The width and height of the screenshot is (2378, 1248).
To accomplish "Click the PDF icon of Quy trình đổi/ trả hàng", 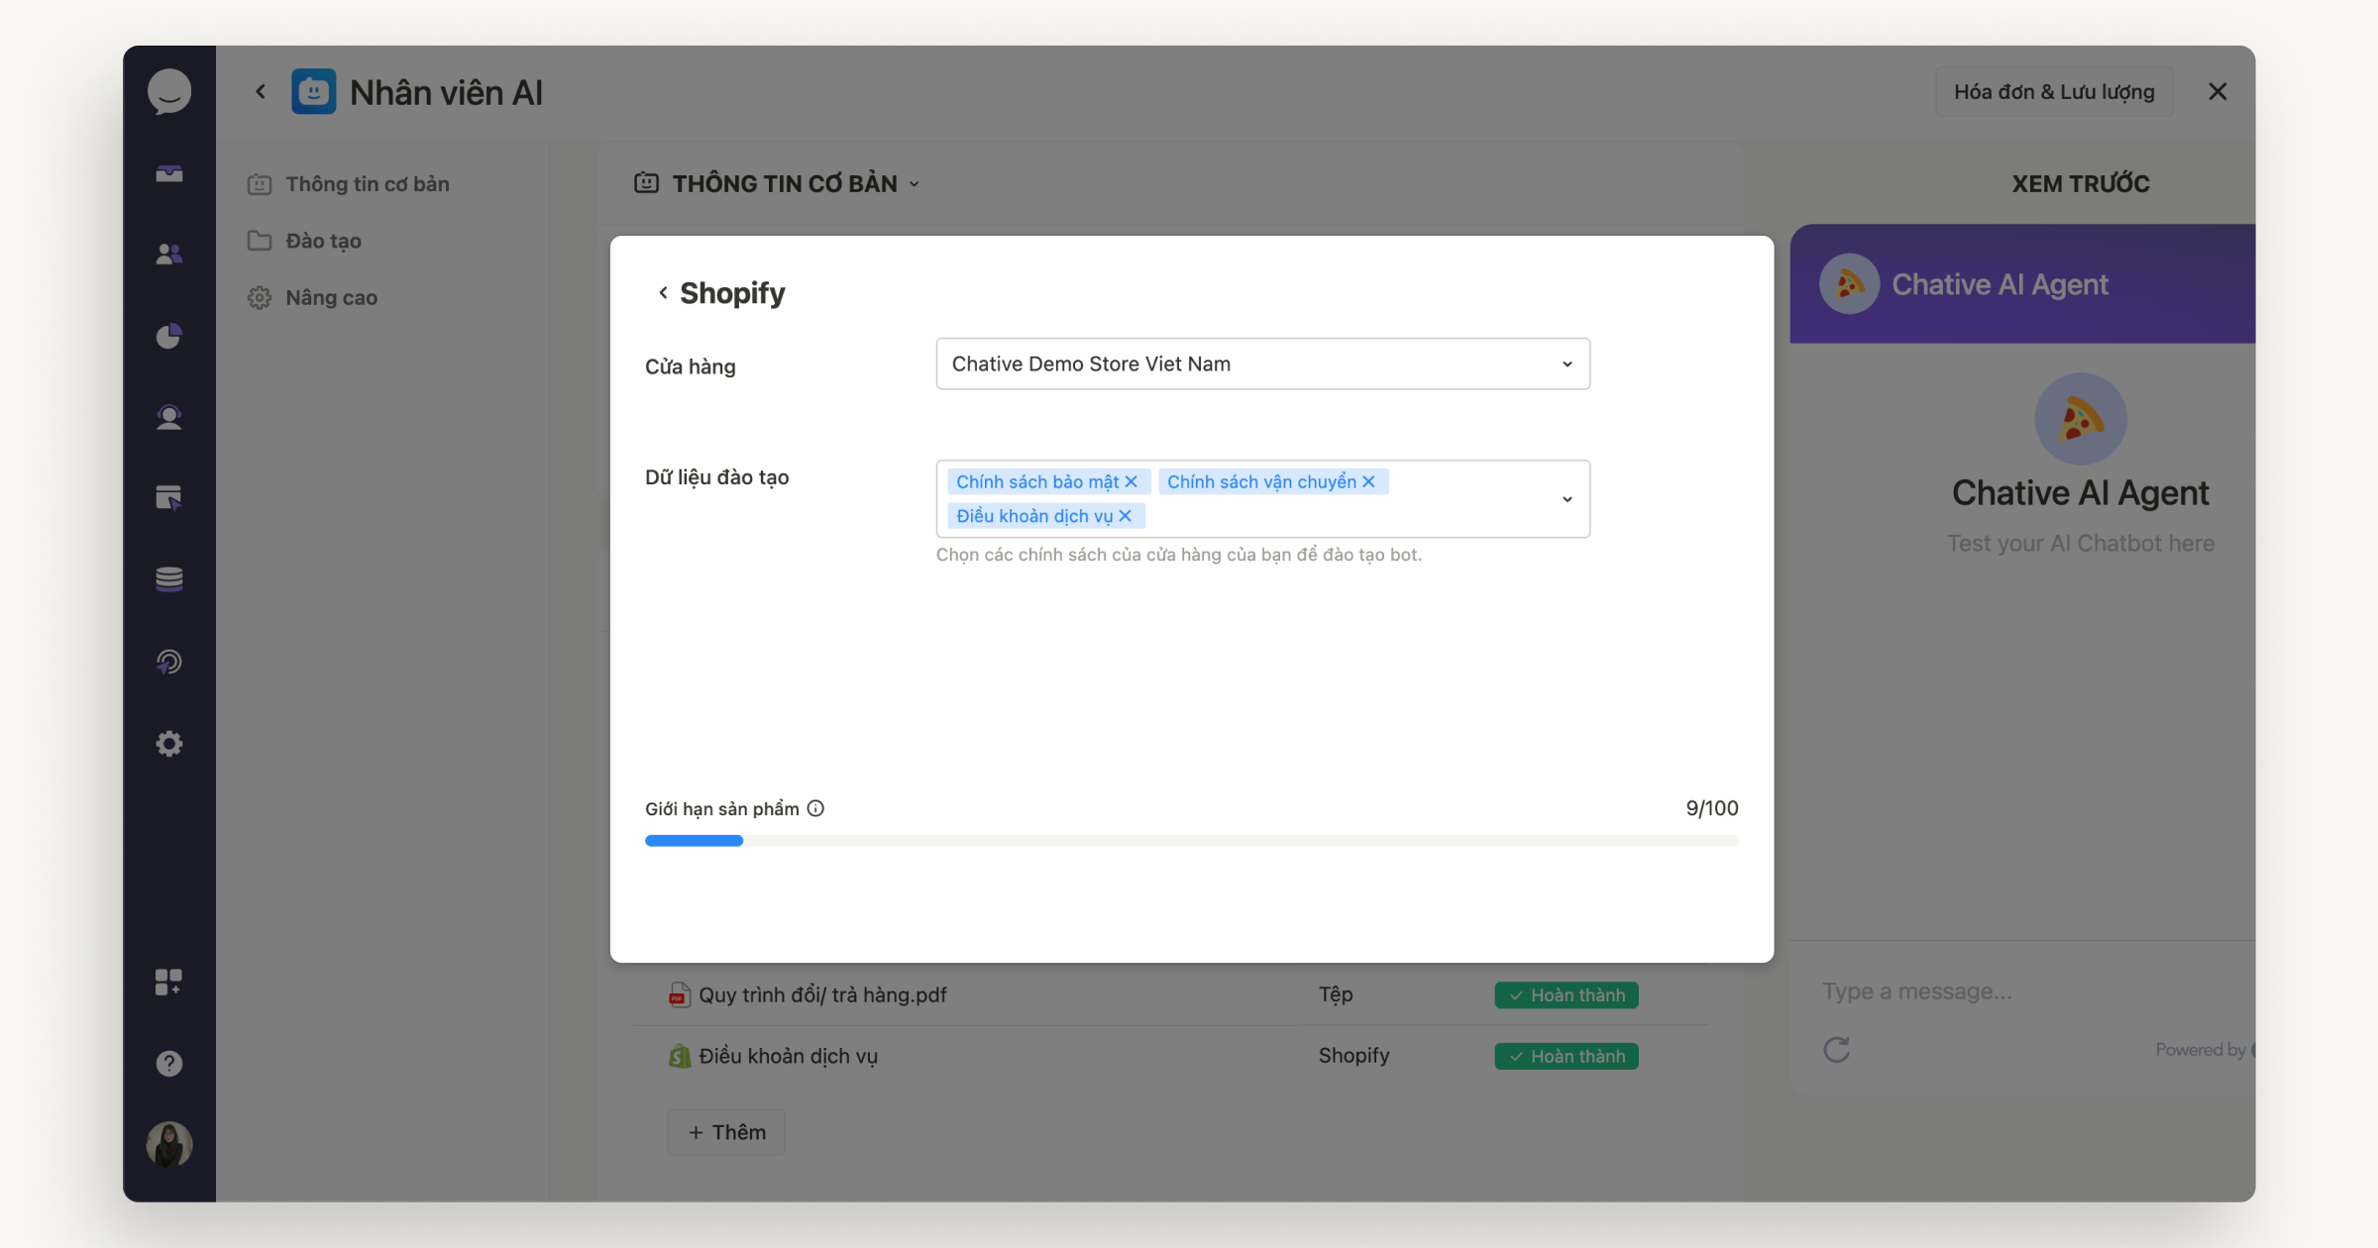I will [679, 994].
